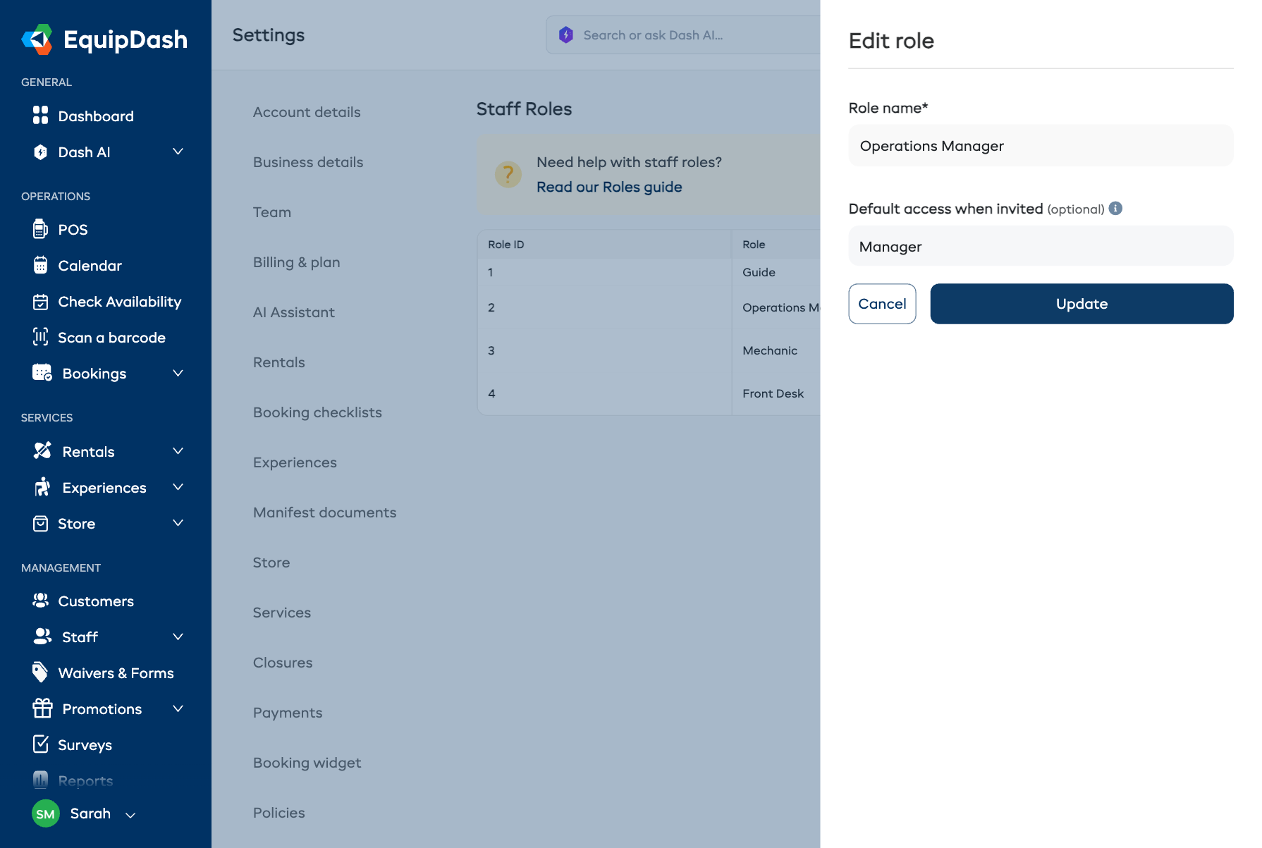1262x848 pixels.
Task: Click the Dash AI icon in search bar
Action: coord(566,35)
